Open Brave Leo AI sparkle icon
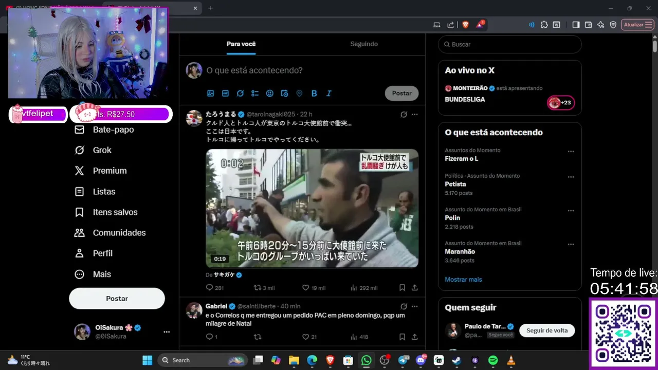 [x=601, y=25]
